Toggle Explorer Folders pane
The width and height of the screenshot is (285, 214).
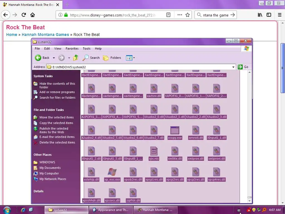[x=112, y=58]
